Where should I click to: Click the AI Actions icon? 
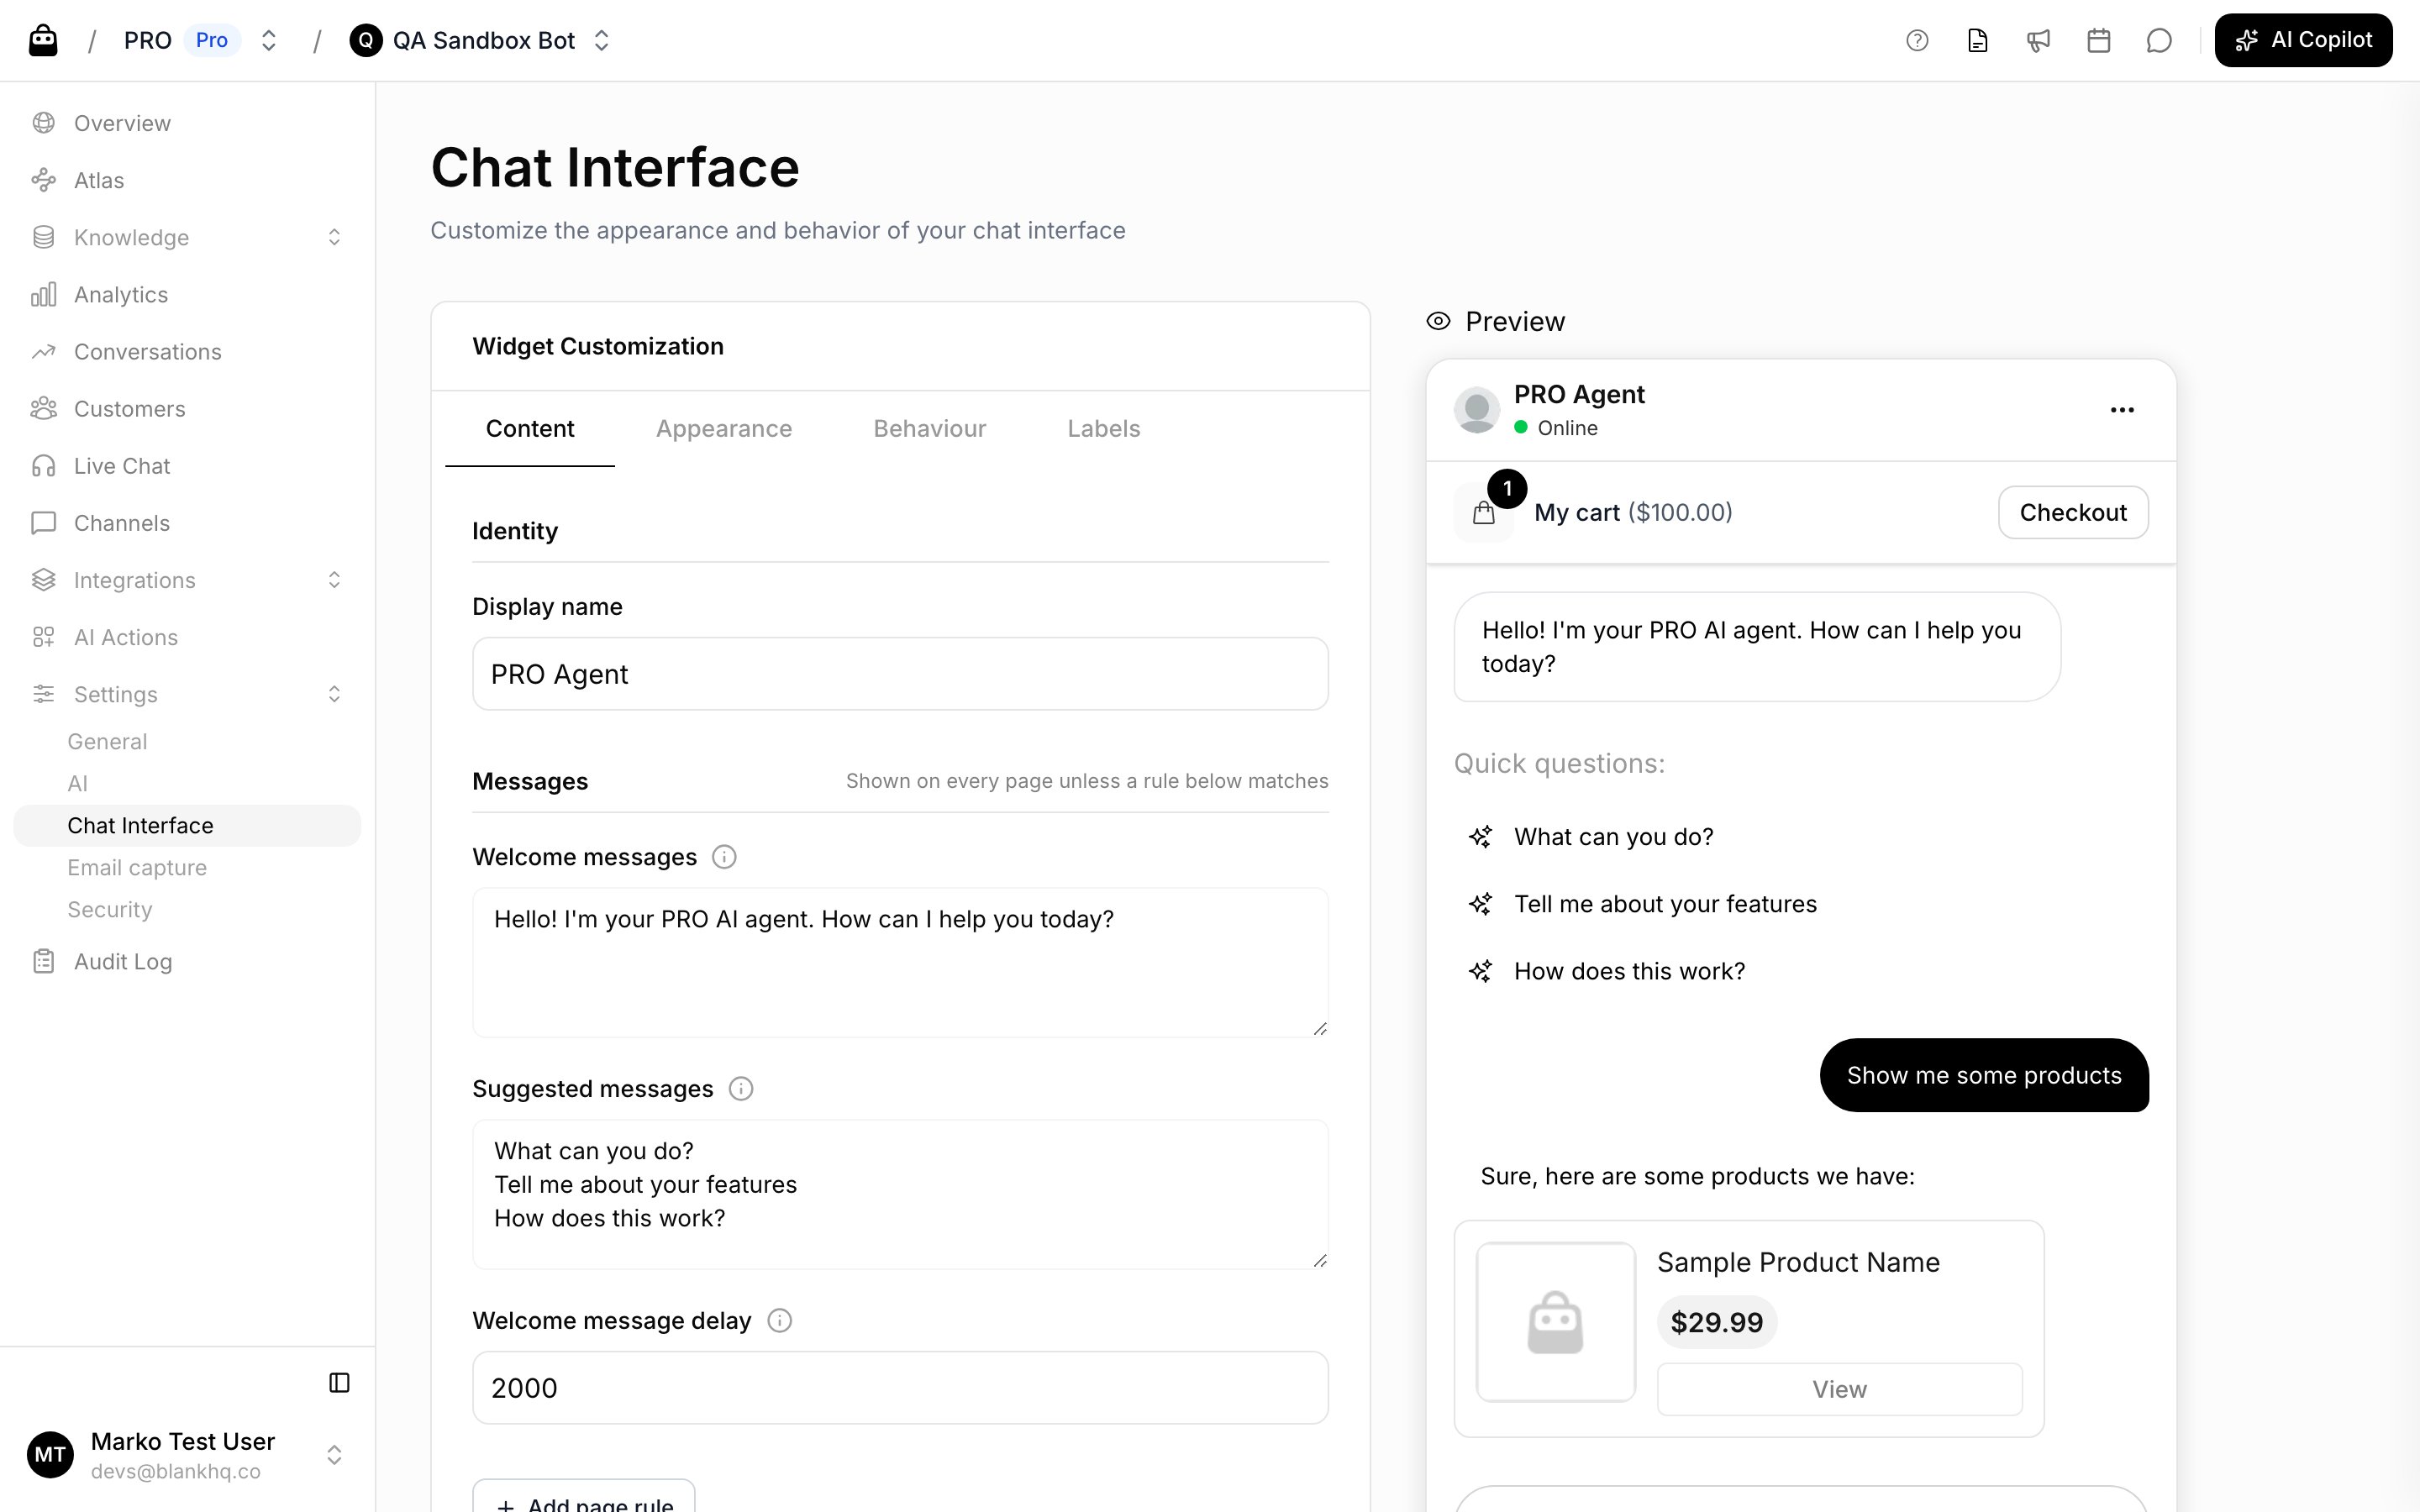tap(43, 637)
